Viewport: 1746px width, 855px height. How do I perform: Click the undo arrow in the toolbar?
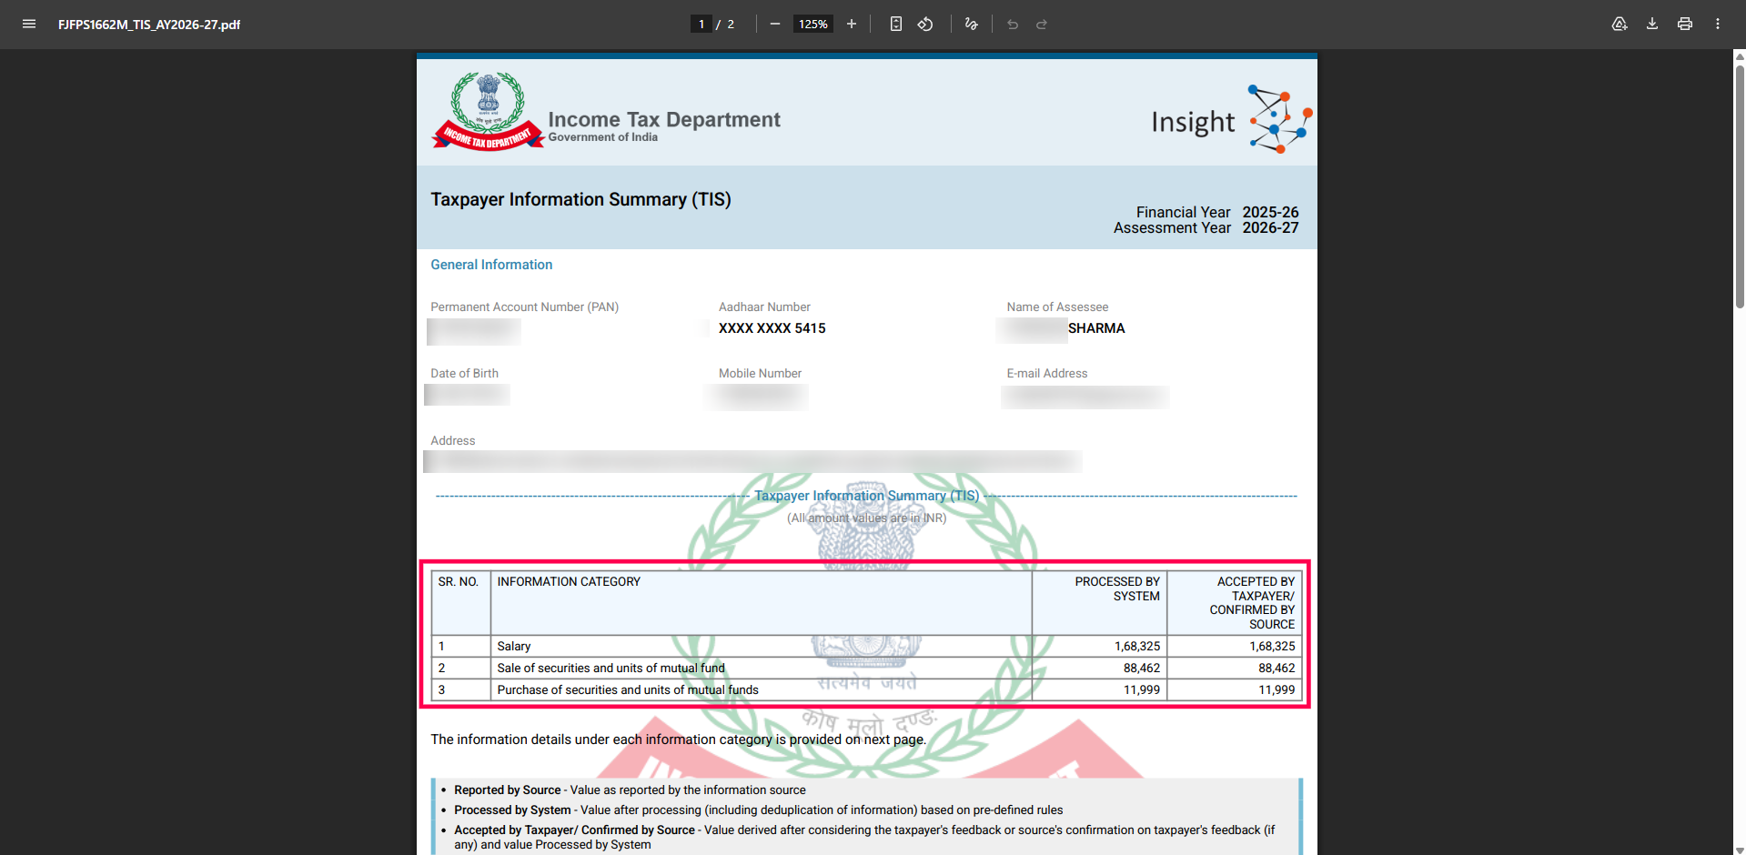[1013, 25]
